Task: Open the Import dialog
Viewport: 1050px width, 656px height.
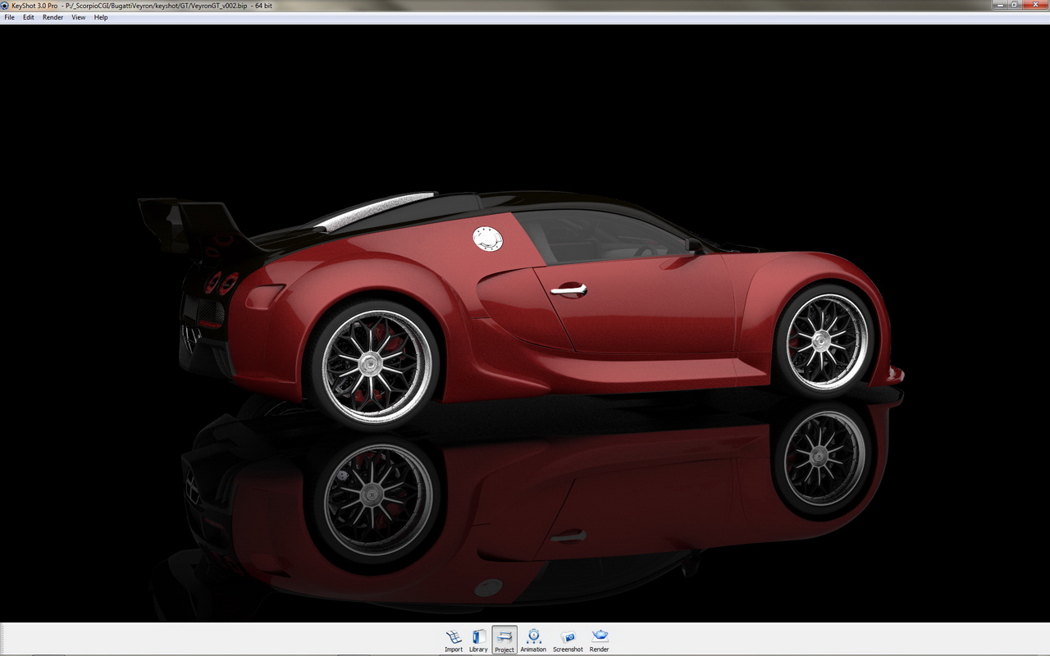Action: click(453, 638)
